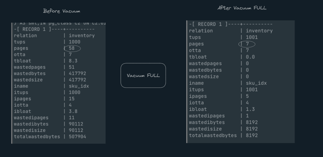Select the tbloat value 0.0
The width and height of the screenshot is (323, 157).
(250, 57)
